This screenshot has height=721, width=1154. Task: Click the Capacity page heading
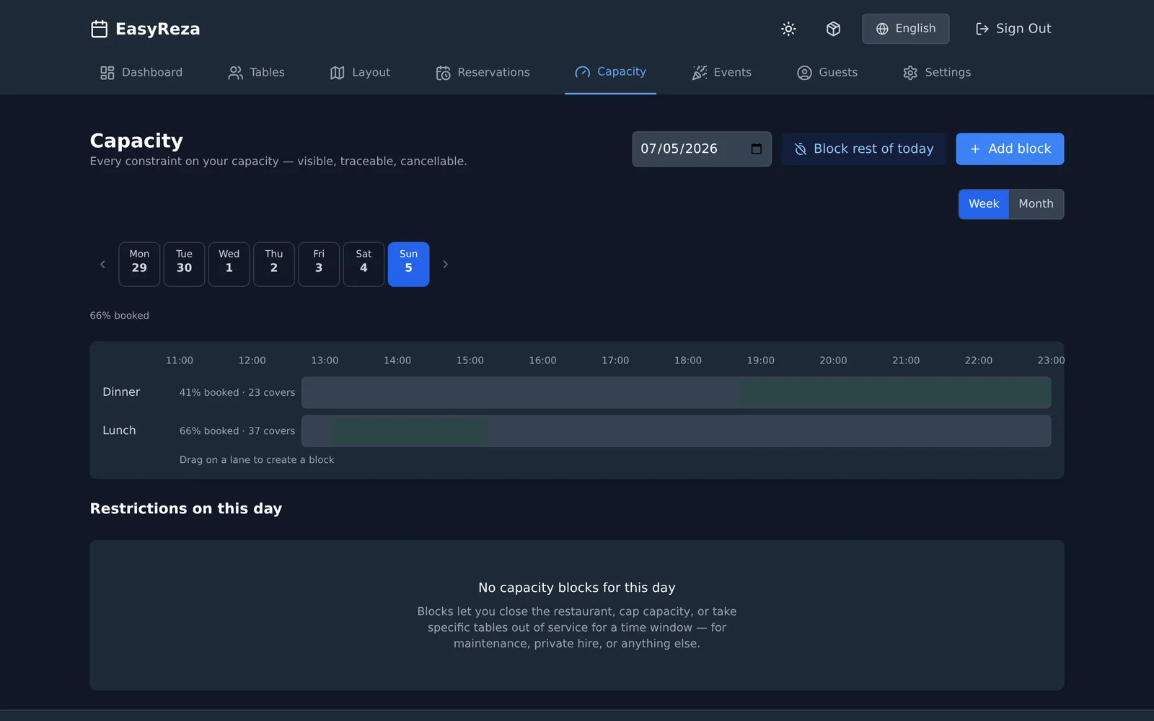click(136, 141)
